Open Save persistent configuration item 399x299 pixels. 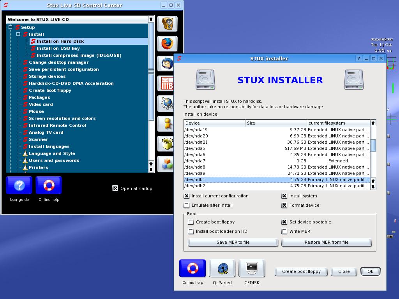coord(64,69)
